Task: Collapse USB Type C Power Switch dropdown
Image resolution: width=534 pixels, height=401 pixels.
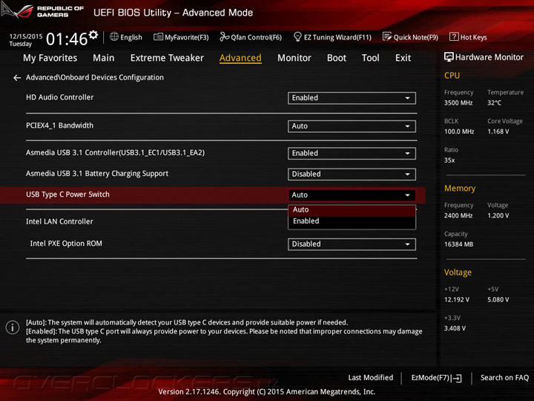Action: (x=352, y=195)
